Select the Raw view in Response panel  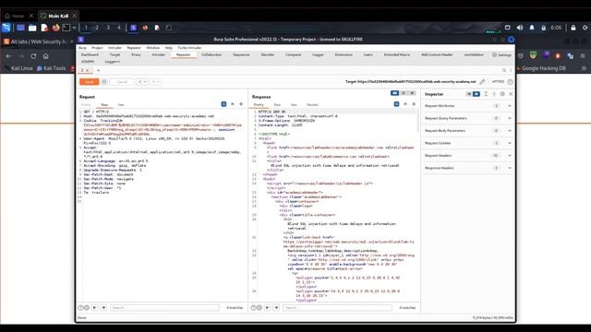pos(277,104)
